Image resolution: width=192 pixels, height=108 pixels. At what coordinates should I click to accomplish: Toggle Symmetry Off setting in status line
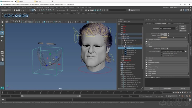point(74,10)
